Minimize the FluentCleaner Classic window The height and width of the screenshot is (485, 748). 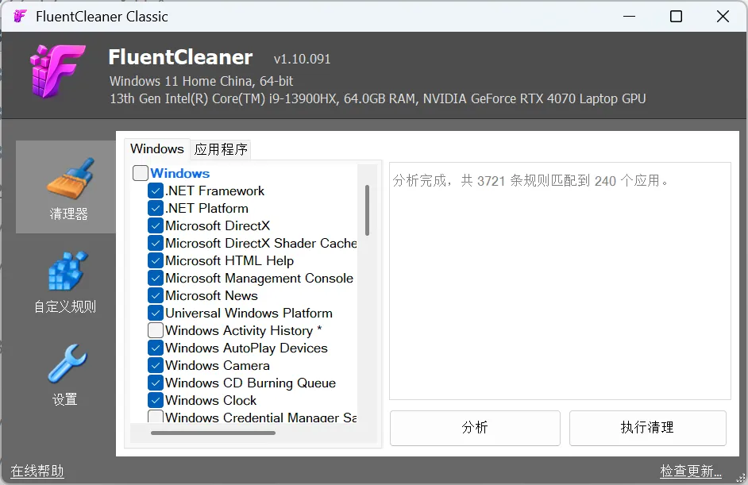tap(629, 16)
